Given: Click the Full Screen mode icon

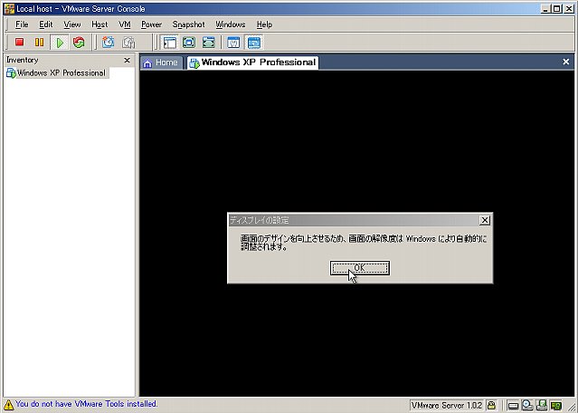Looking at the screenshot, I should tap(189, 42).
